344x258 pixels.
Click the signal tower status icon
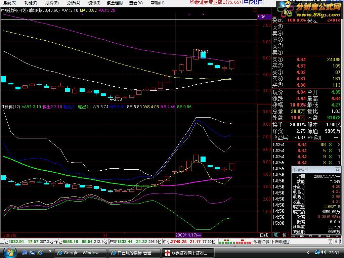click(x=330, y=241)
